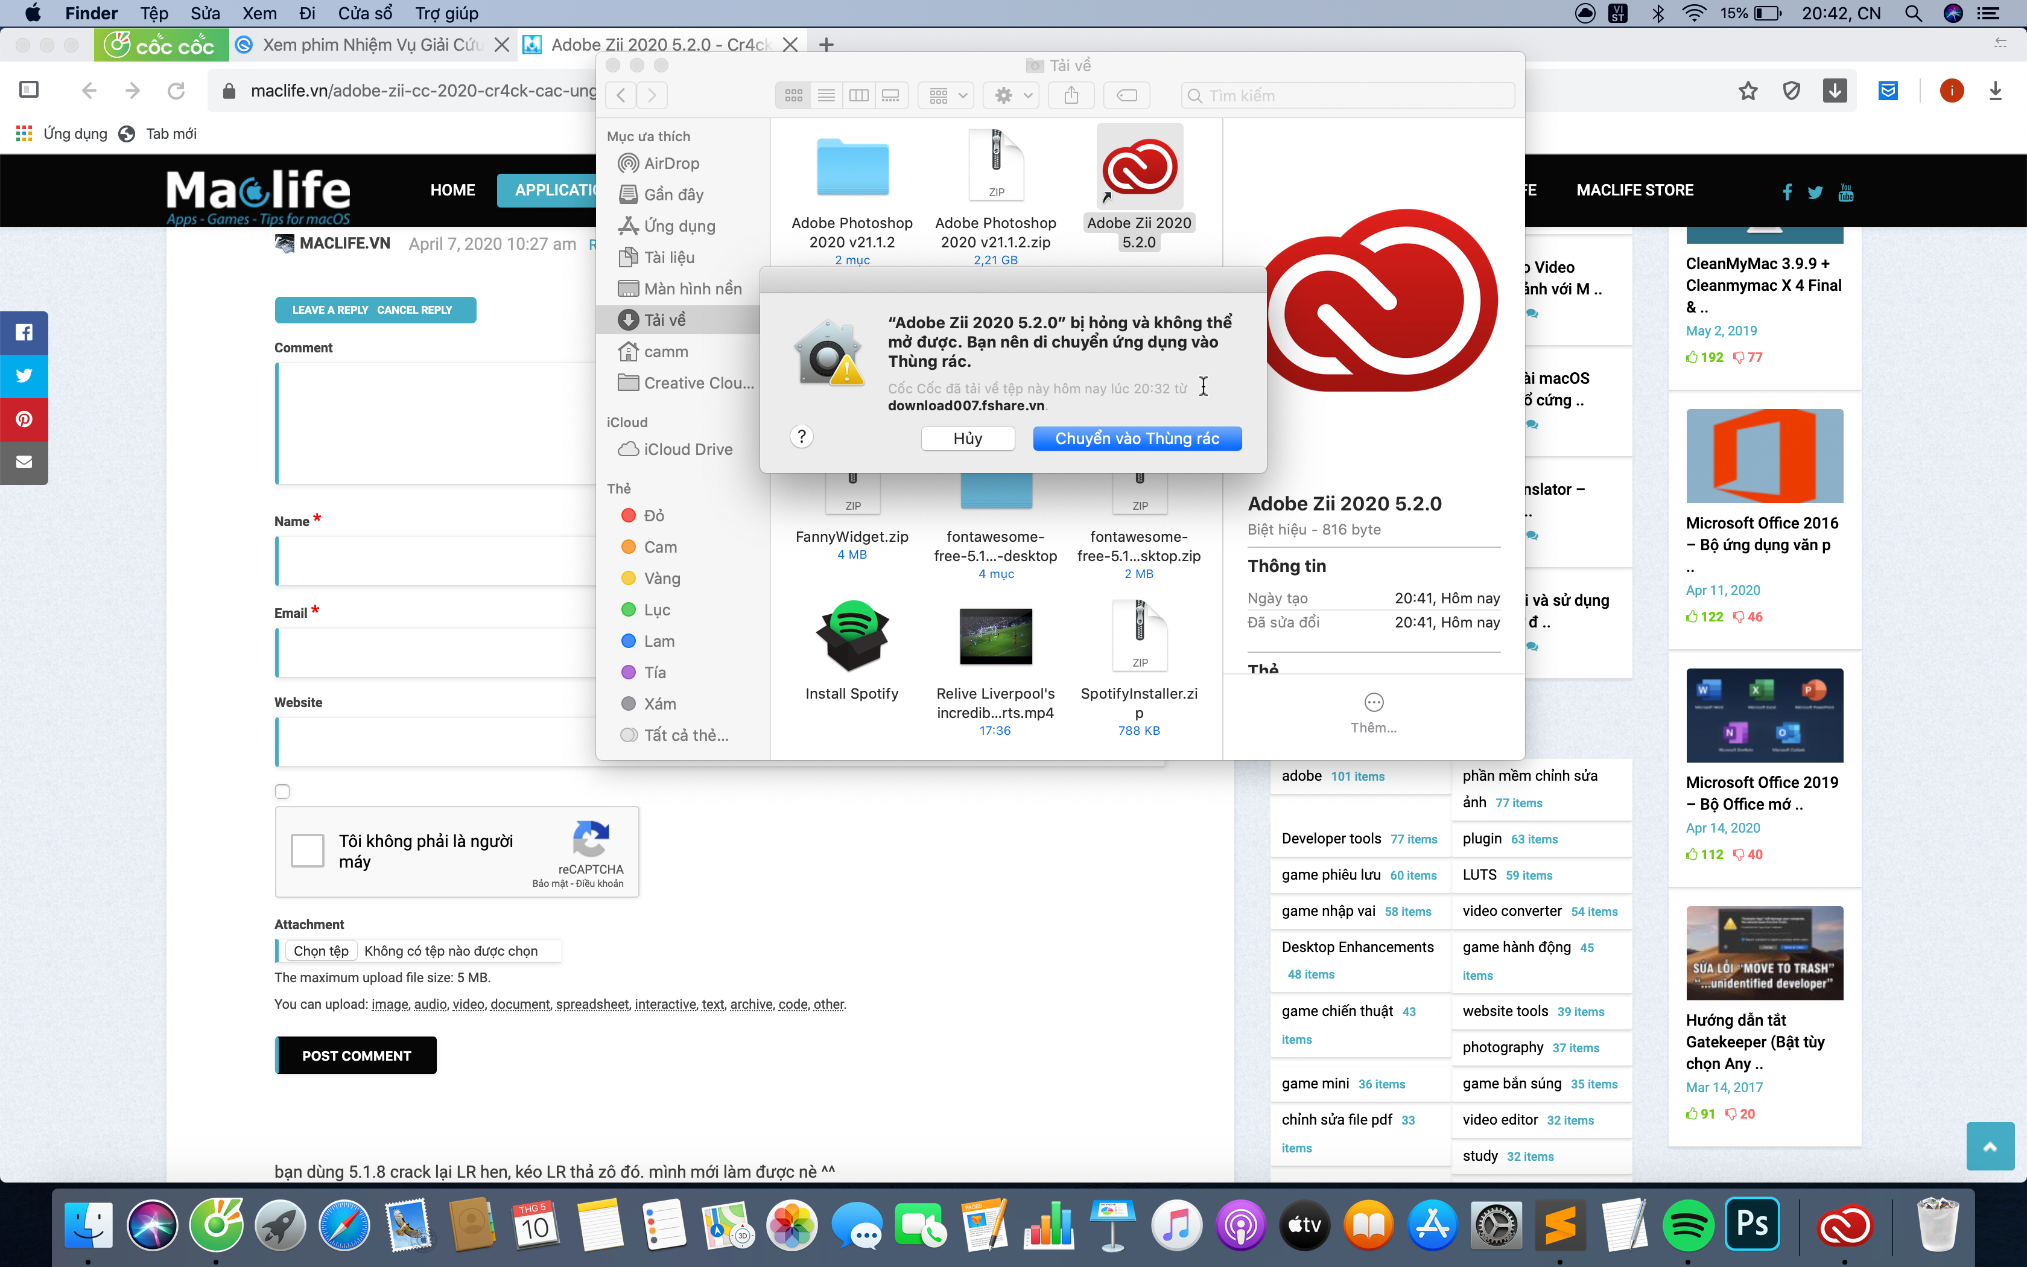Open Tài liệu folder in sidebar
2027x1267 pixels.
point(668,257)
